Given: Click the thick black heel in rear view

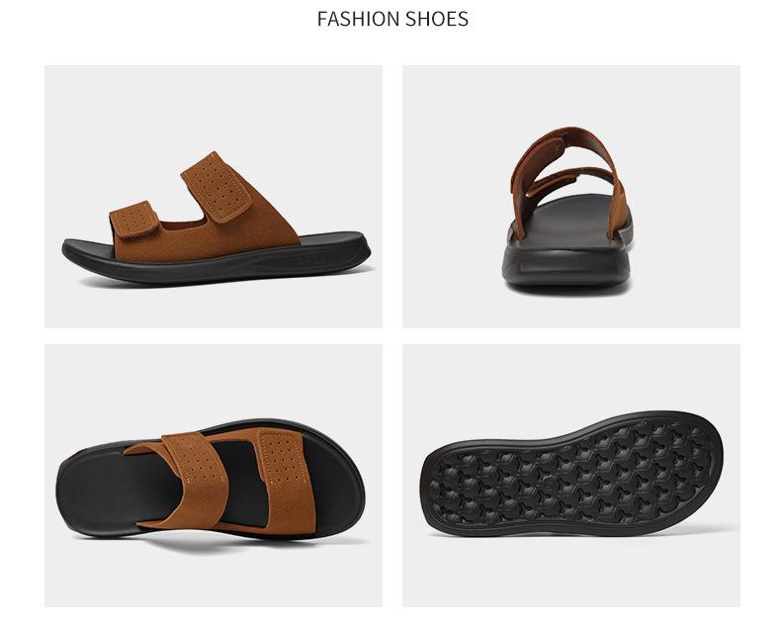Looking at the screenshot, I should 565,267.
